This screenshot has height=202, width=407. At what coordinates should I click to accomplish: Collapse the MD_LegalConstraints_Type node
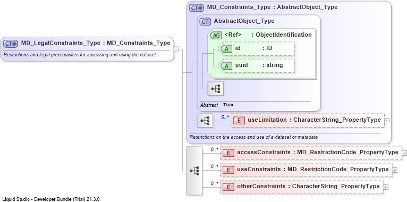click(x=176, y=49)
